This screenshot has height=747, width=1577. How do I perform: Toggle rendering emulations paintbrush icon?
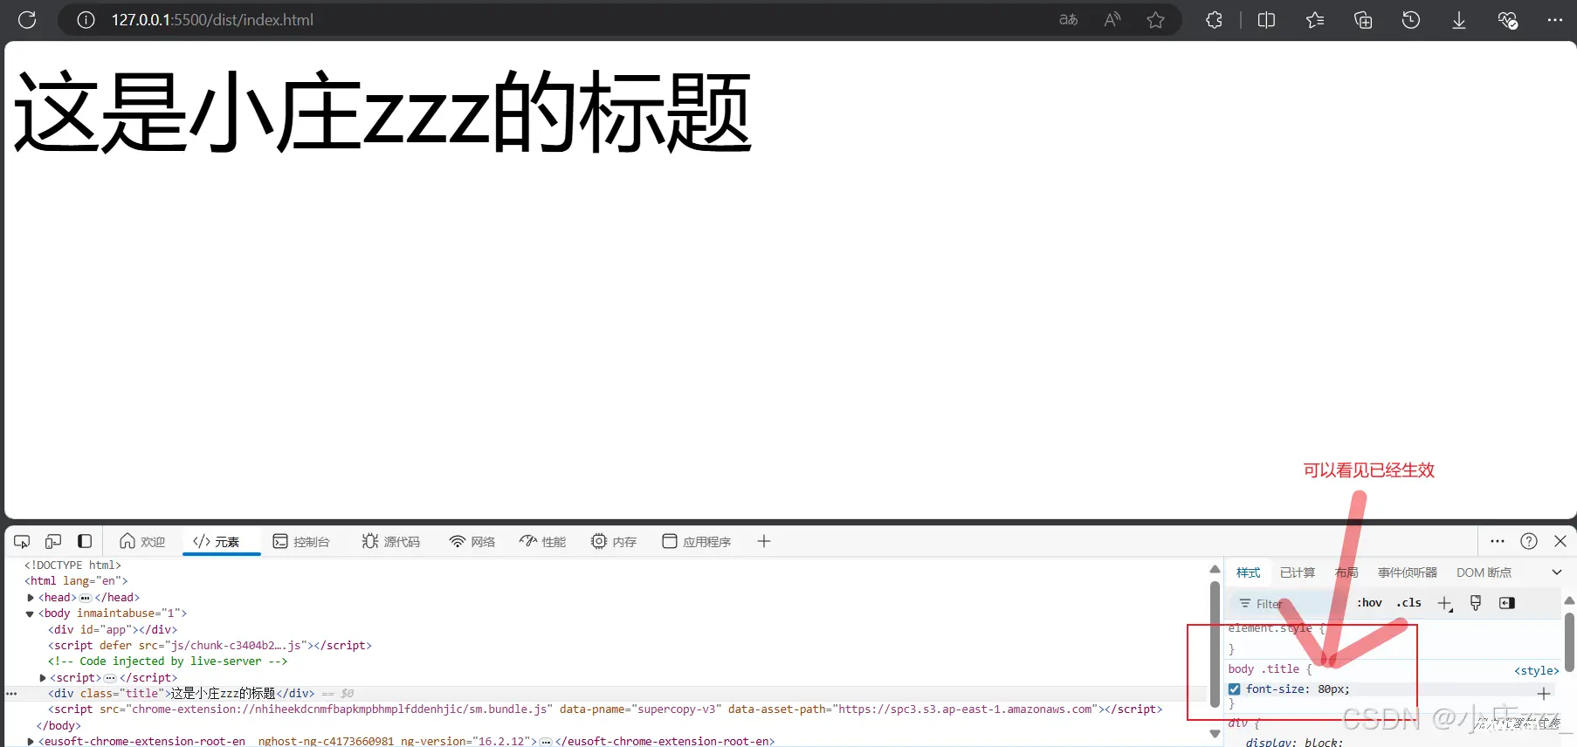[x=1476, y=603]
